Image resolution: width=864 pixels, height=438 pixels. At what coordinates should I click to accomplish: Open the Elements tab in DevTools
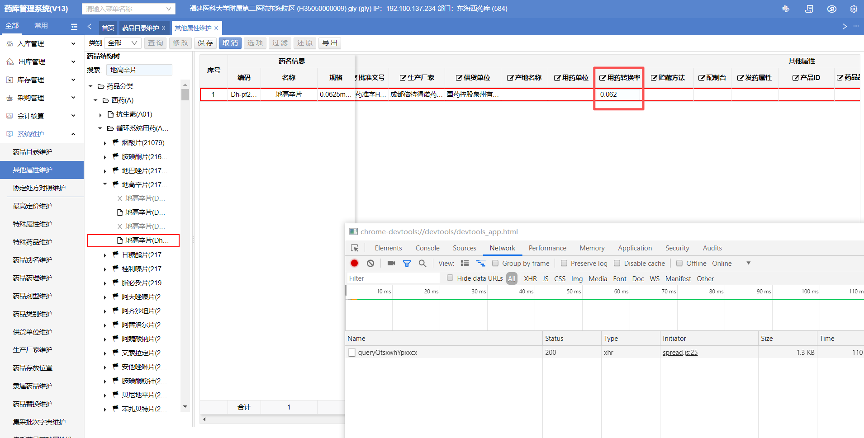tap(388, 248)
